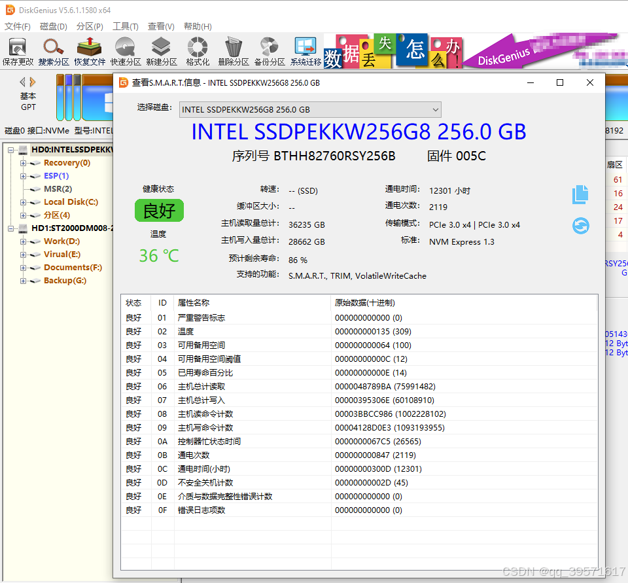Viewport: 628px width, 583px height.
Task: Click the 86 % remaining life value
Action: (x=298, y=260)
